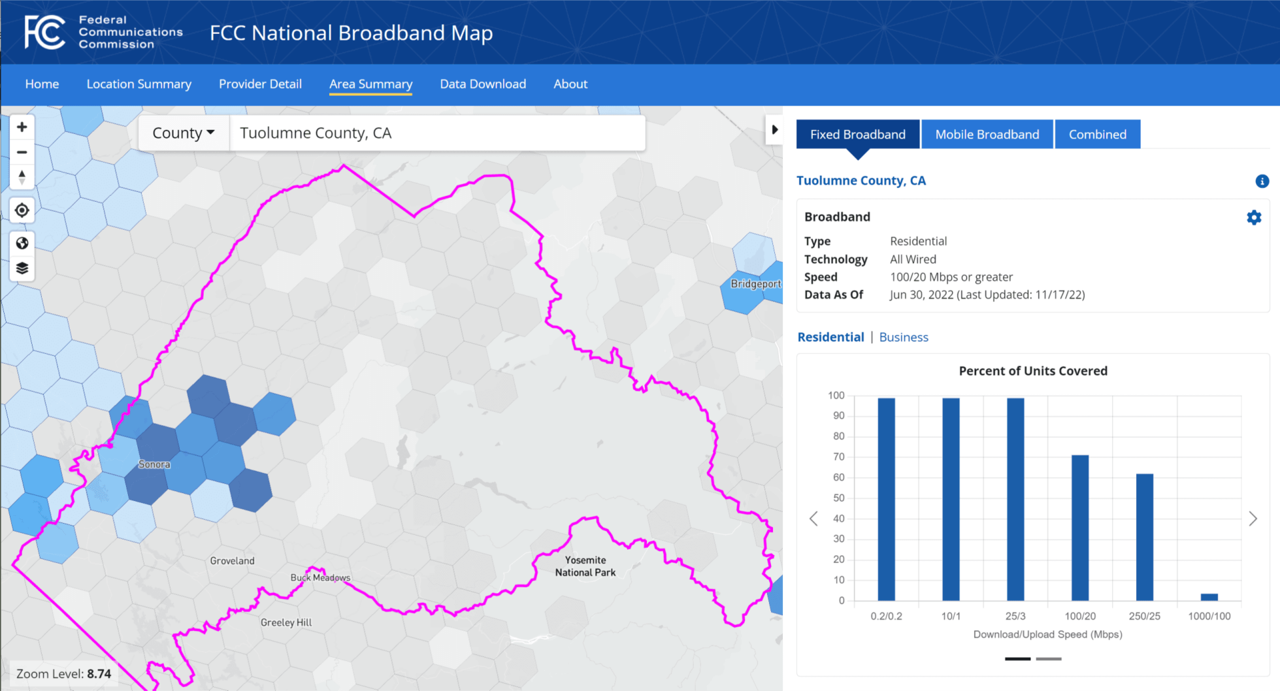Viewport: 1280px width, 691px height.
Task: Click the Tuolumne County search field
Action: click(436, 133)
